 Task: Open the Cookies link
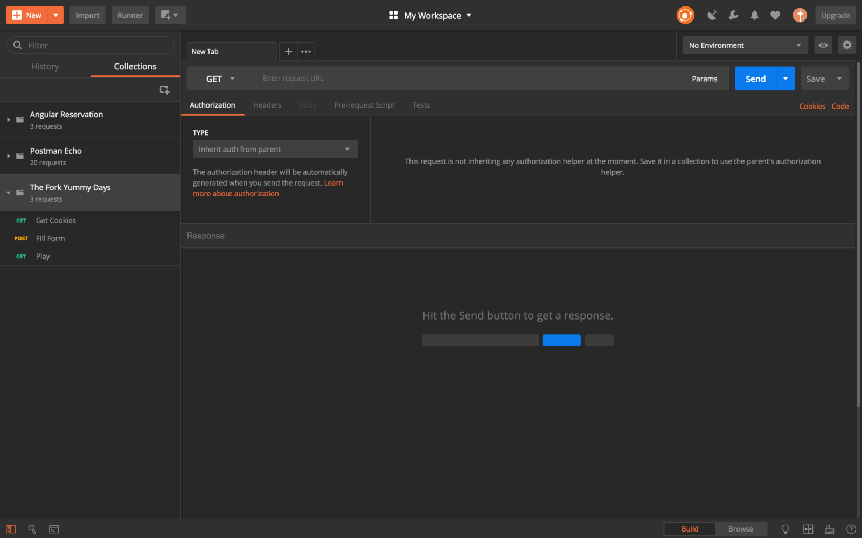[812, 106]
